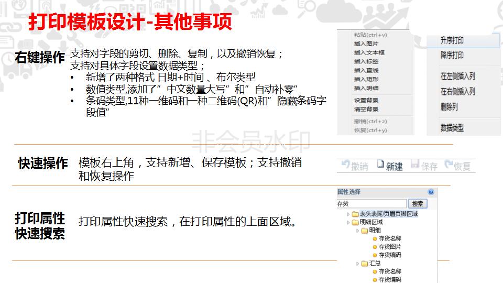Select 插入文本框 in the context menu
The image size is (503, 283).
pyautogui.click(x=369, y=52)
